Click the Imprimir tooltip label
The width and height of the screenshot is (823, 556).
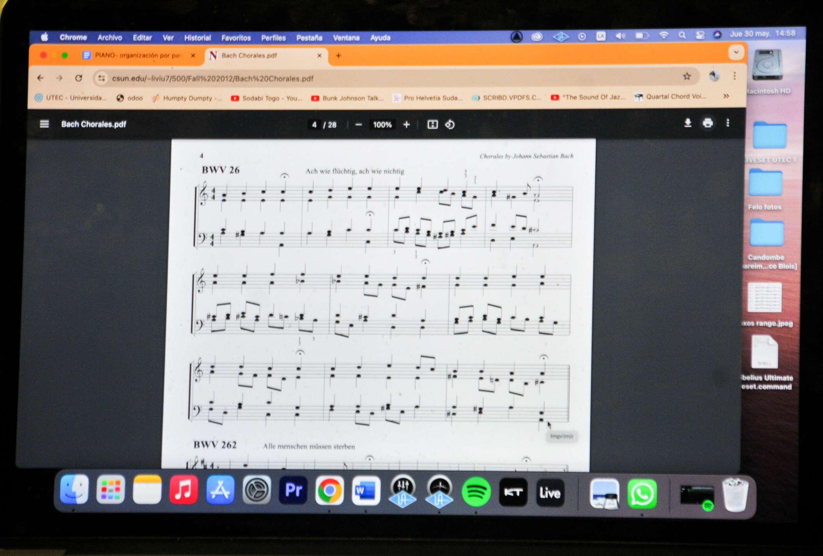click(x=562, y=436)
